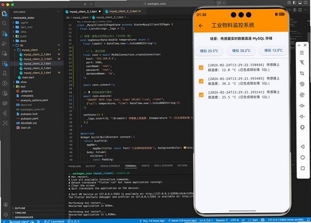The width and height of the screenshot is (311, 223).
Task: Click the emulator volume up icon
Action: (x=302, y=106)
